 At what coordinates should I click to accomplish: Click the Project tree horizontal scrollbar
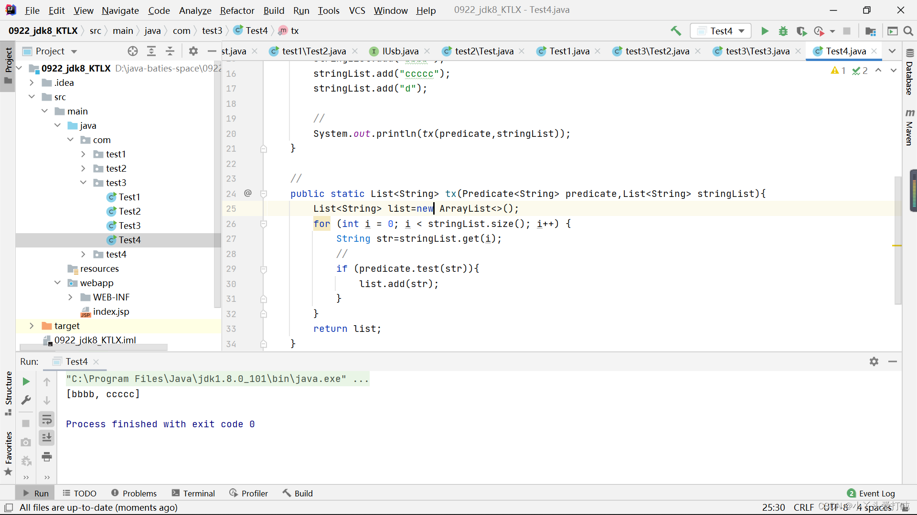coord(94,347)
